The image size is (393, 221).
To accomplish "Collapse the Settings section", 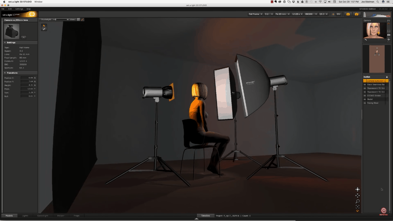I will tap(5, 43).
